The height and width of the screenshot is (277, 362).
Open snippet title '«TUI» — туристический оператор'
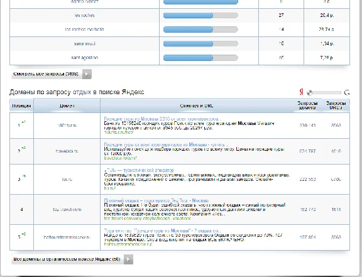pos(139,170)
